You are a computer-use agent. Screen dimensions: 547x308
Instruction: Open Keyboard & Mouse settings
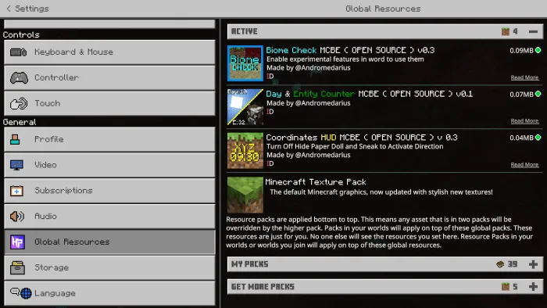(x=109, y=52)
